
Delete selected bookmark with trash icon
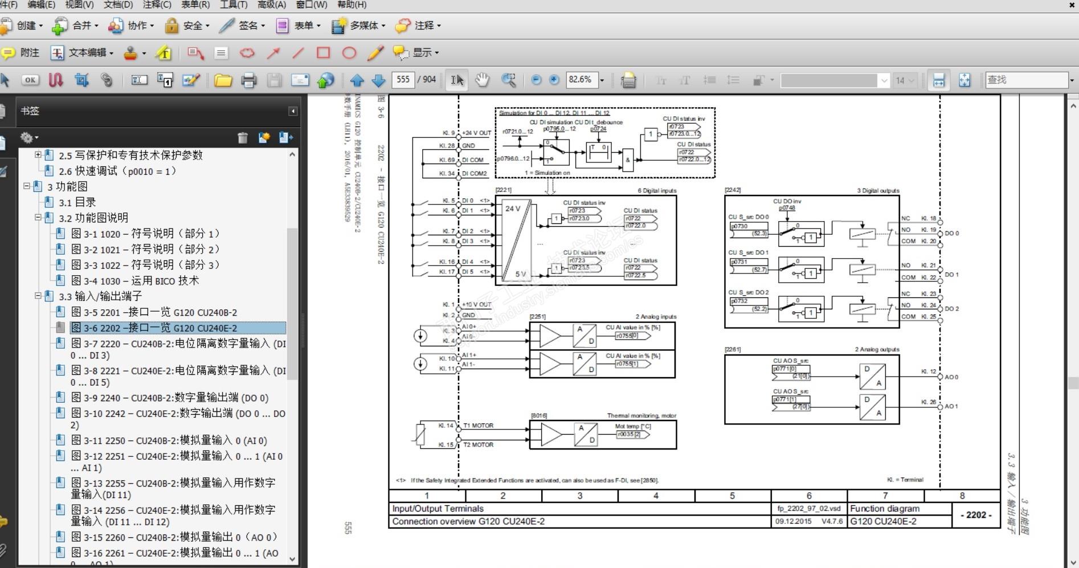pyautogui.click(x=243, y=137)
